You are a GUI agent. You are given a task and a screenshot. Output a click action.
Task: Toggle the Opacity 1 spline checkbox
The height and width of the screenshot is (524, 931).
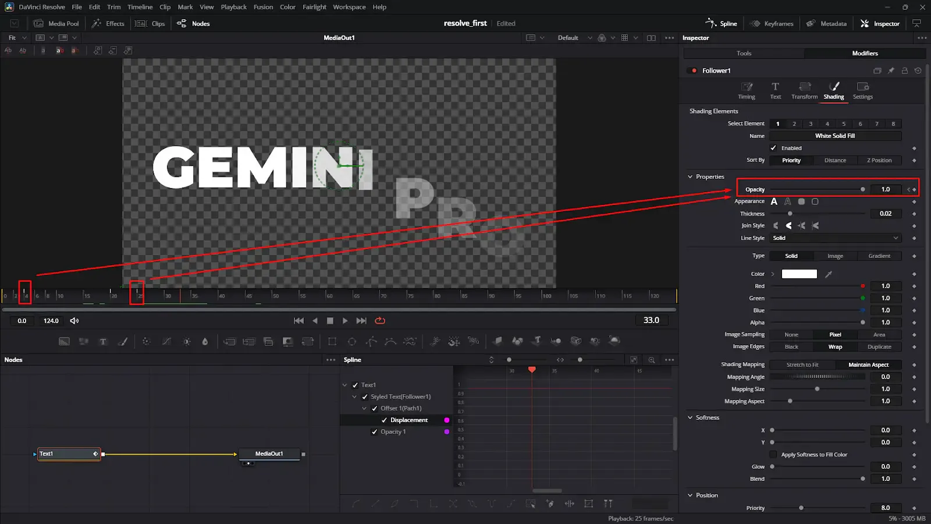[x=374, y=431]
